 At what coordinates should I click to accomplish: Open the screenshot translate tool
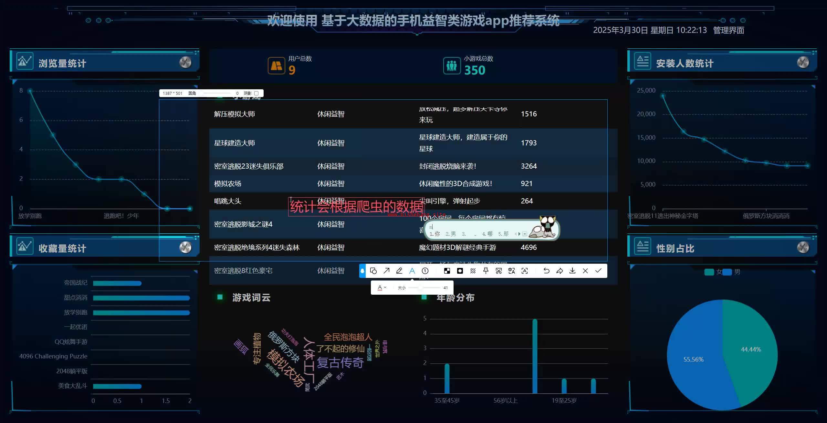pos(511,271)
